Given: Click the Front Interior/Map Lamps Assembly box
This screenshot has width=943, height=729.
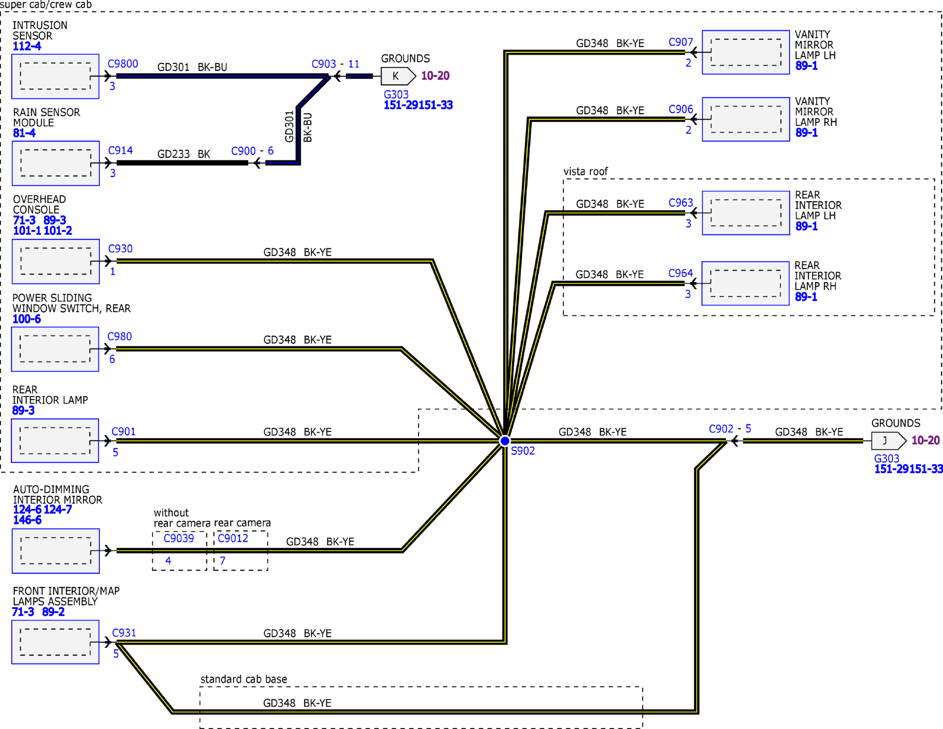Looking at the screenshot, I should coord(55,642).
